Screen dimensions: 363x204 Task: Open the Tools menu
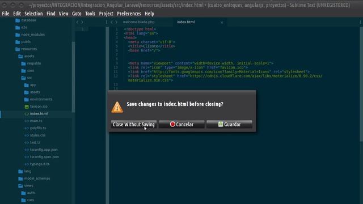click(x=90, y=14)
